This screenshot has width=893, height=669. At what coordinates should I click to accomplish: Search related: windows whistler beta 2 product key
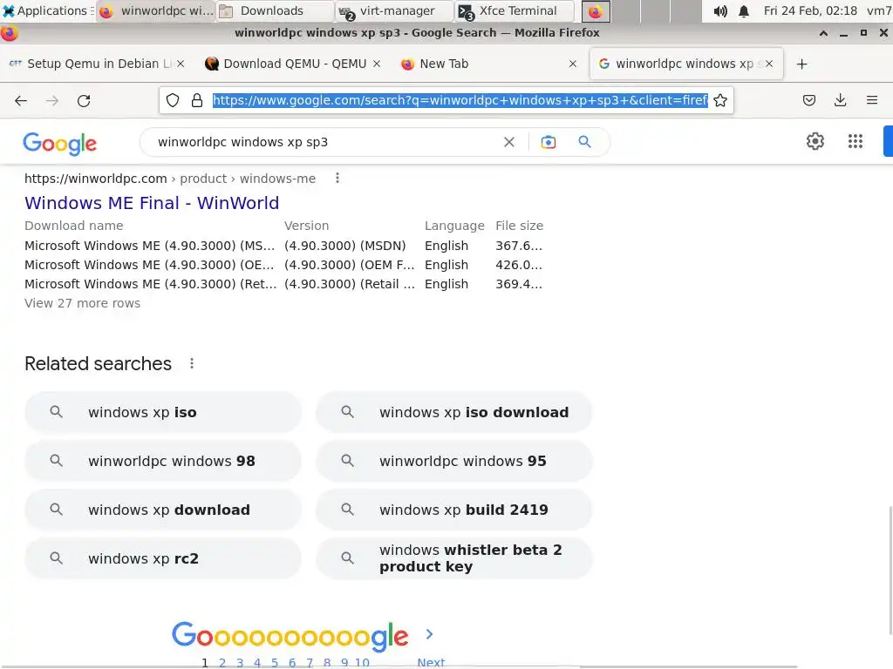453,558
